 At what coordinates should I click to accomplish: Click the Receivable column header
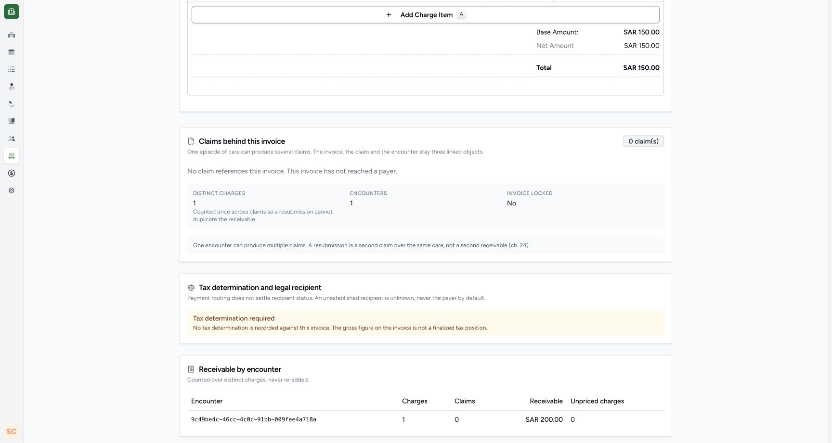[x=546, y=401]
